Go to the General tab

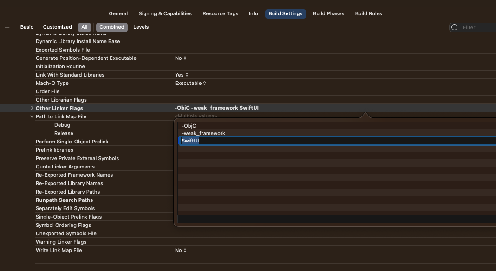tap(118, 13)
